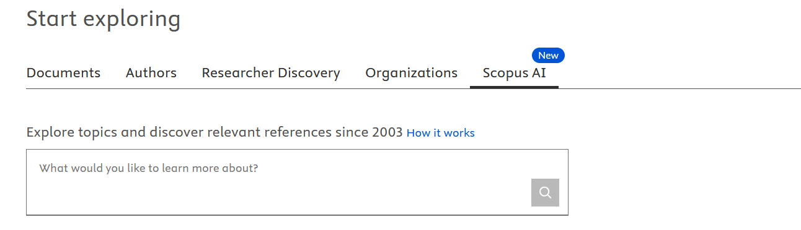The height and width of the screenshot is (230, 801).
Task: Open the How it works link
Action: (x=441, y=133)
